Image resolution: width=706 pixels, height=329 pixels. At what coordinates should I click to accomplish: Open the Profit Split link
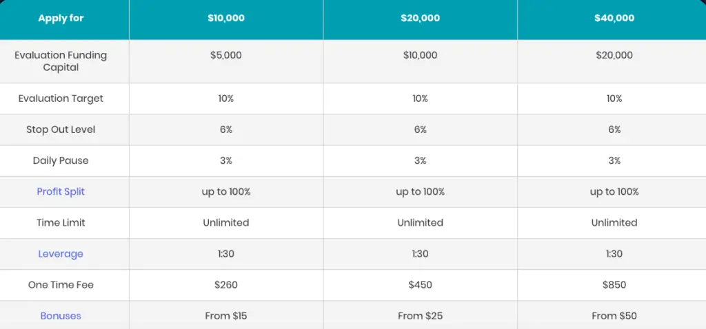click(x=61, y=192)
